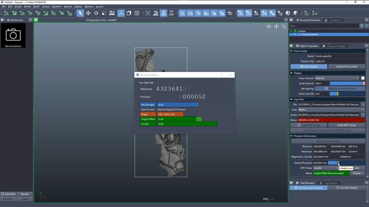This screenshot has height=207, width=369.
Task: Open the Deadline menu
Action: [56, 6]
